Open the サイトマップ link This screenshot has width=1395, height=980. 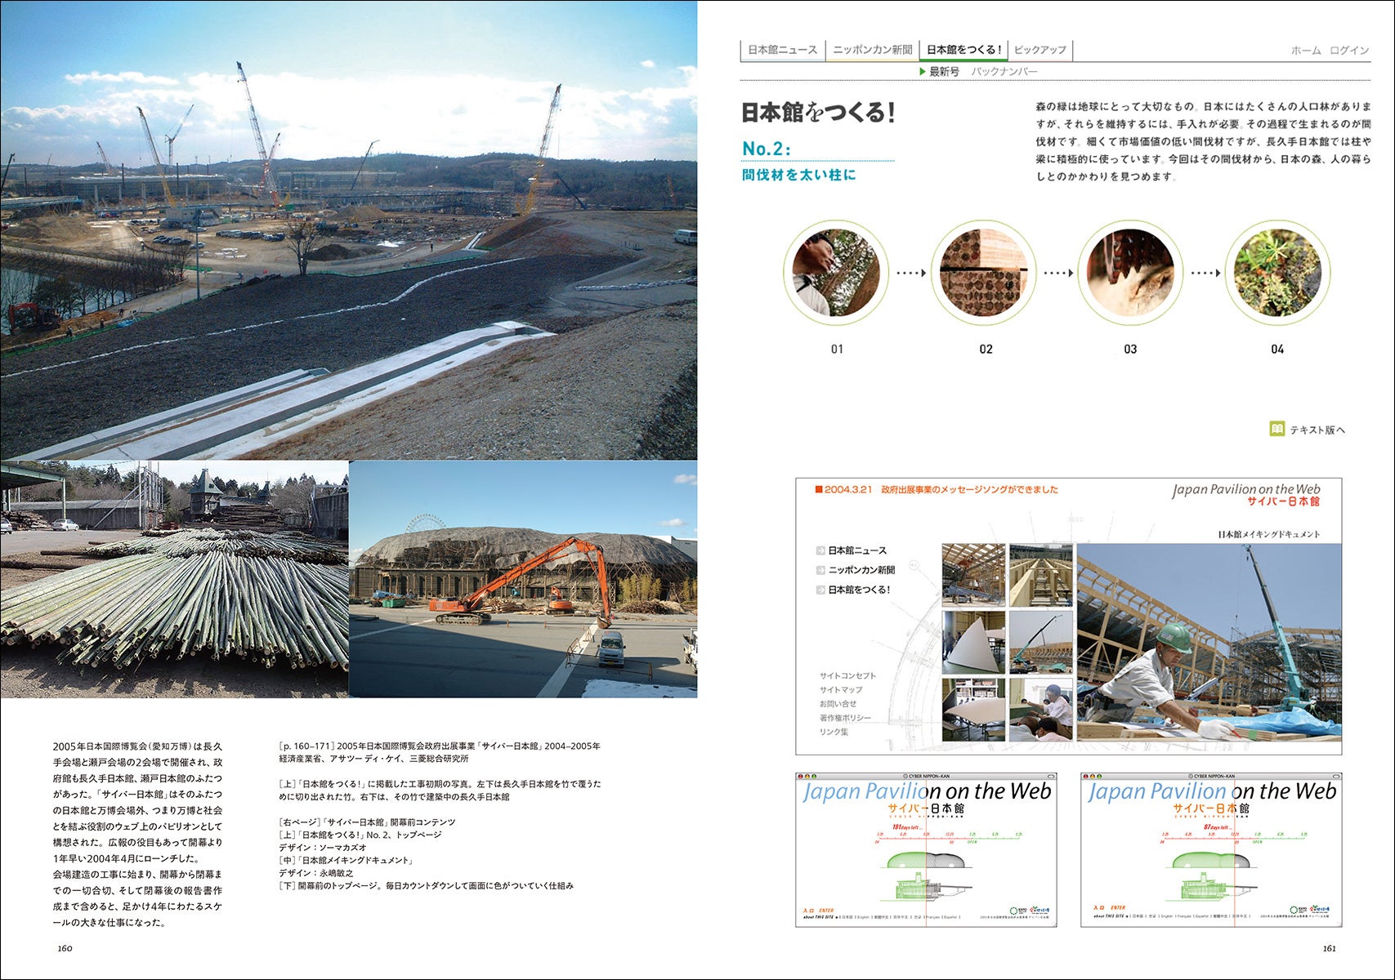click(x=841, y=689)
